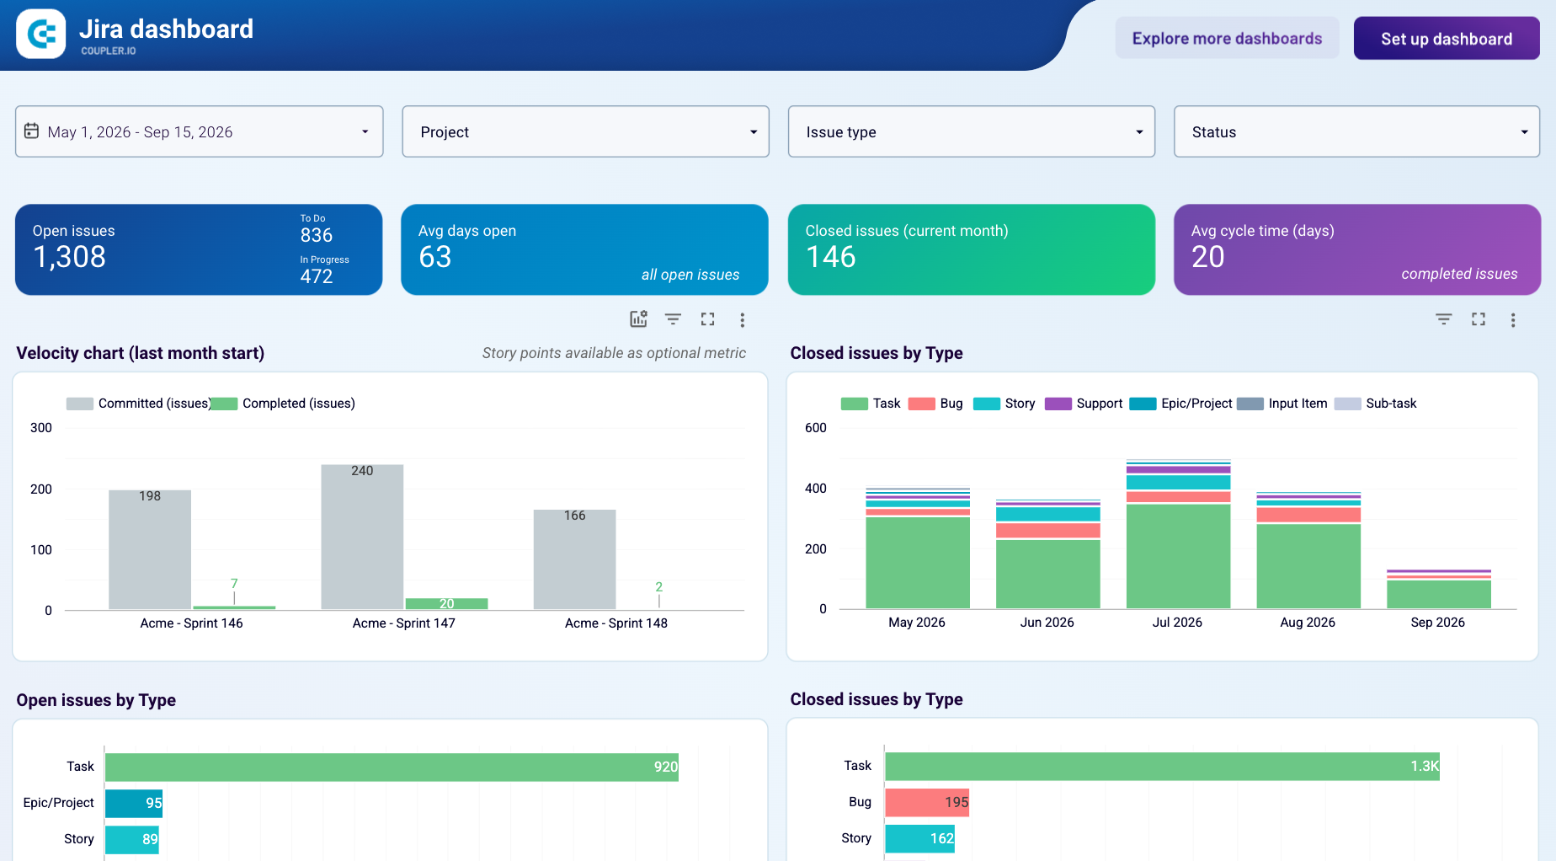Click the Coupler.io logo icon
1556x861 pixels.
[x=41, y=34]
